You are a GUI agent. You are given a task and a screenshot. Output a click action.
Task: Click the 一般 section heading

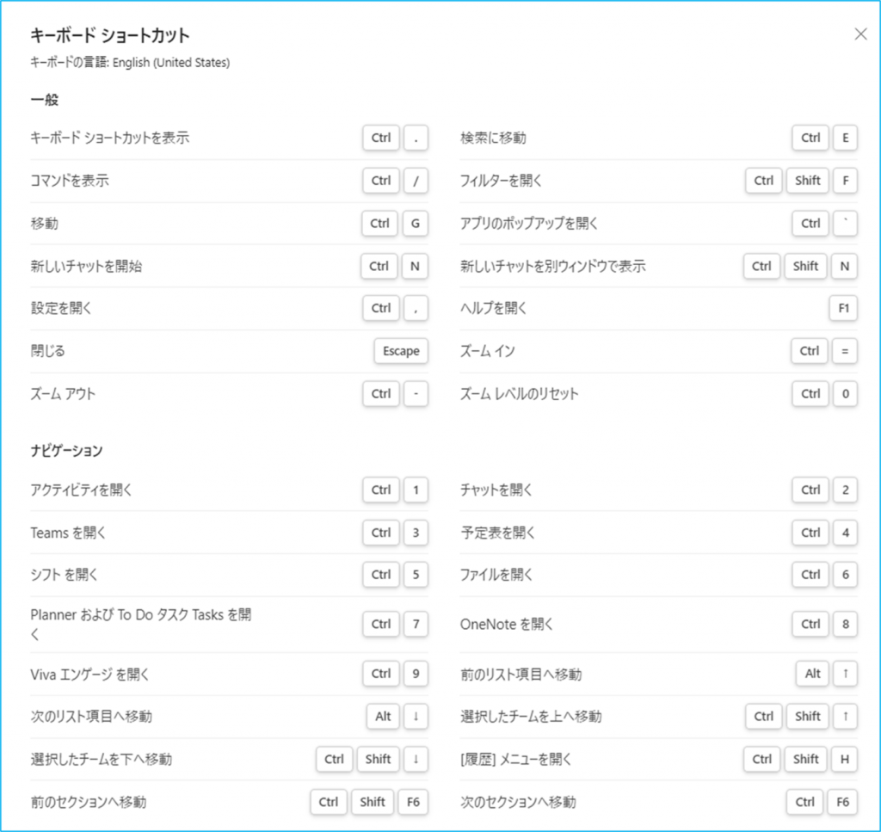(45, 100)
